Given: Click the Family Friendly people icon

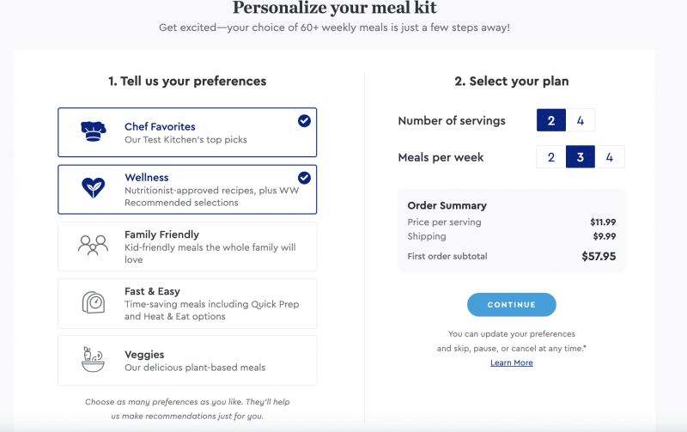Looking at the screenshot, I should pos(93,245).
